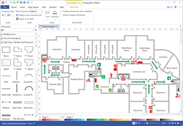Screen dimensions: 183x126
Task: Select Always display dimension option
Action: coord(62,15)
